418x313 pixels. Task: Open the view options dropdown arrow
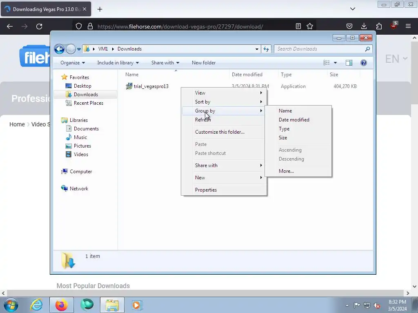[336, 63]
